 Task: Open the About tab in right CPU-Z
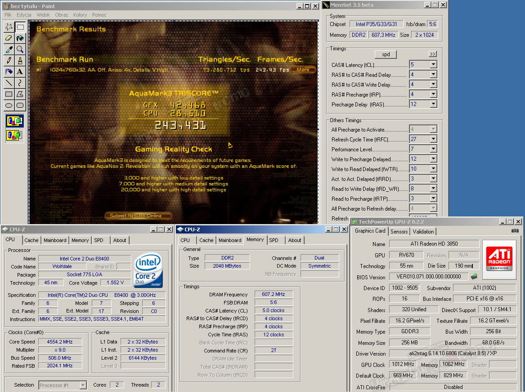[x=295, y=240]
